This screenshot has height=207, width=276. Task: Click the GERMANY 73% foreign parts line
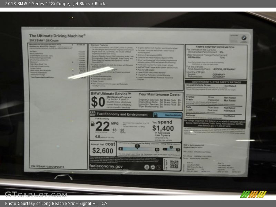[206, 57]
